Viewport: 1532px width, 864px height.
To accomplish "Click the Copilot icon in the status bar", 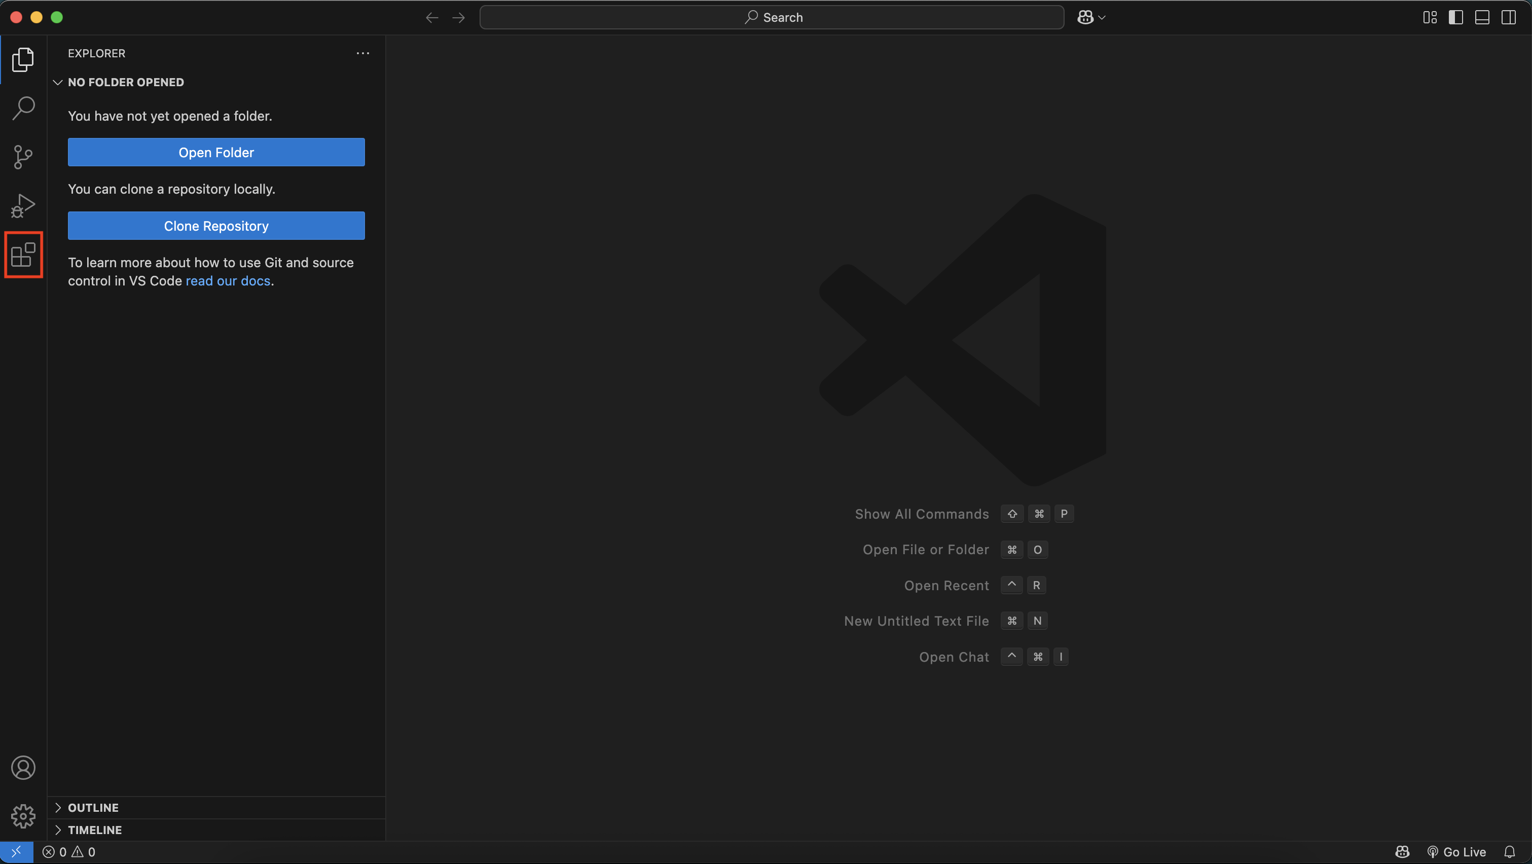I will (x=1402, y=851).
